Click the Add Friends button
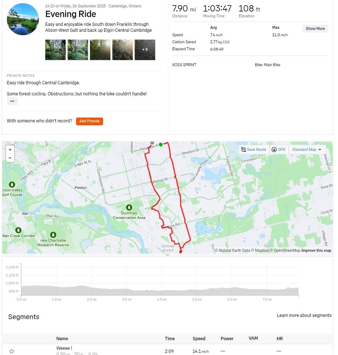338x355 pixels. click(89, 121)
